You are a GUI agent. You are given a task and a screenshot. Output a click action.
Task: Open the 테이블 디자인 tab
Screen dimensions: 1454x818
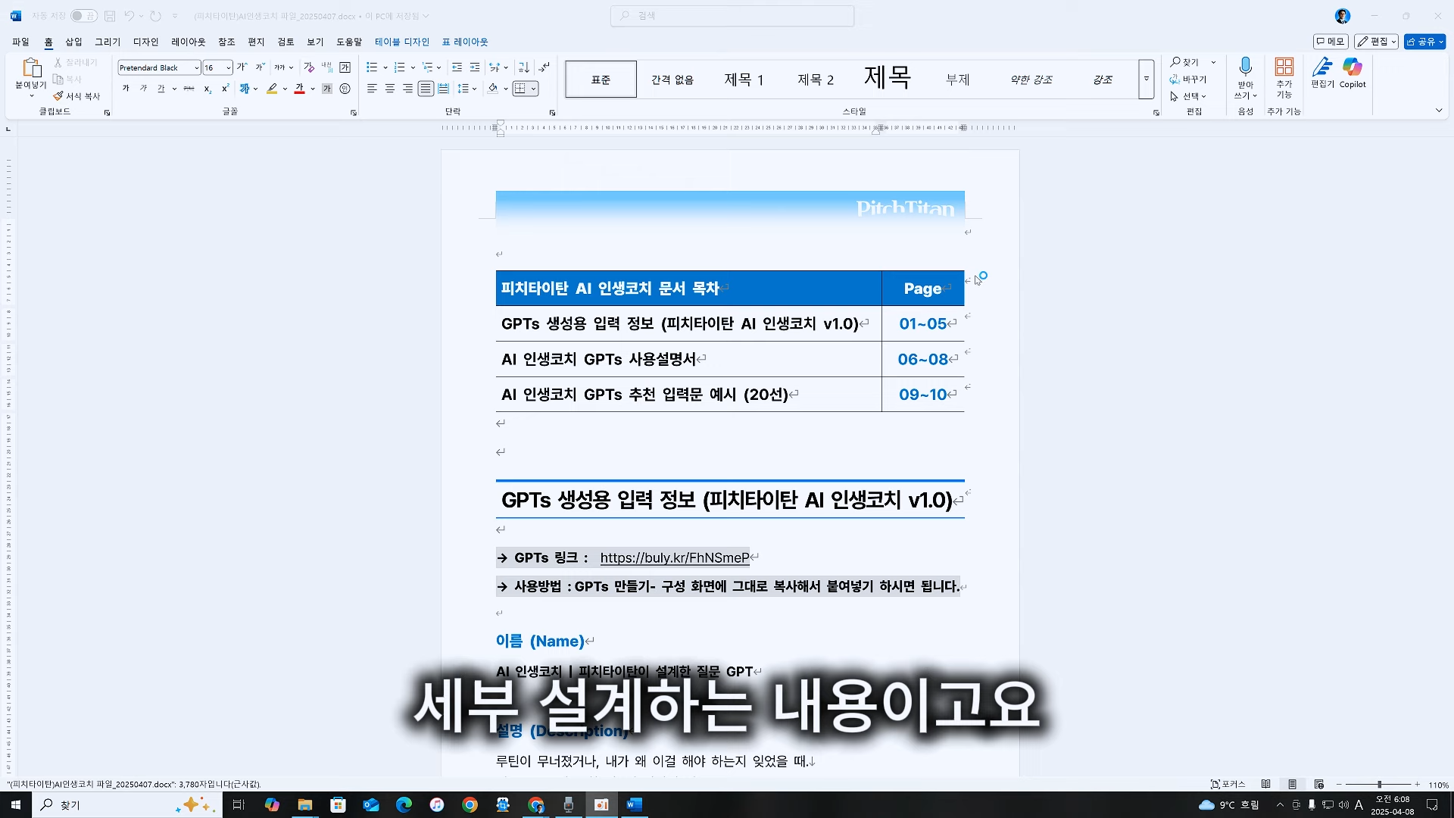tap(402, 42)
